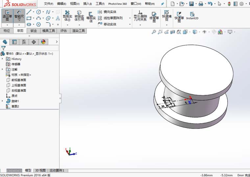Select the sketch Text (A) tool
Viewport: 250px width, 177px height.
tap(58, 18)
